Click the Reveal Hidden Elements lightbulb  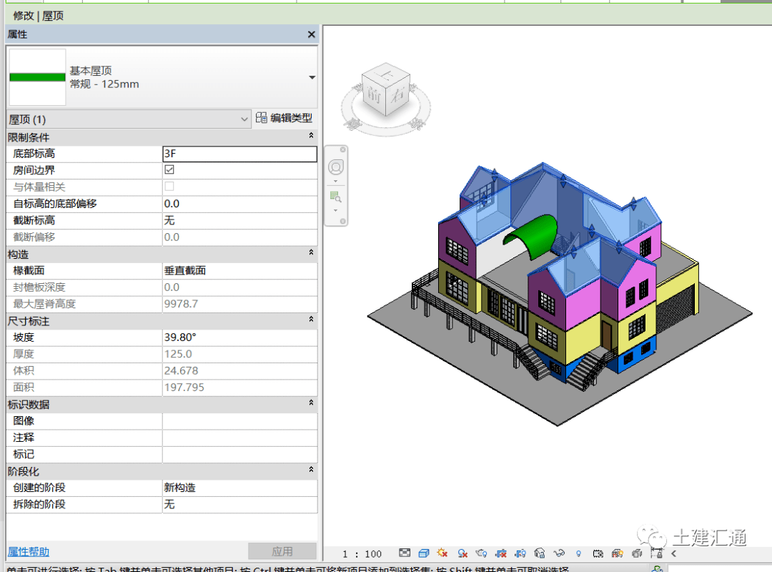[x=579, y=553]
